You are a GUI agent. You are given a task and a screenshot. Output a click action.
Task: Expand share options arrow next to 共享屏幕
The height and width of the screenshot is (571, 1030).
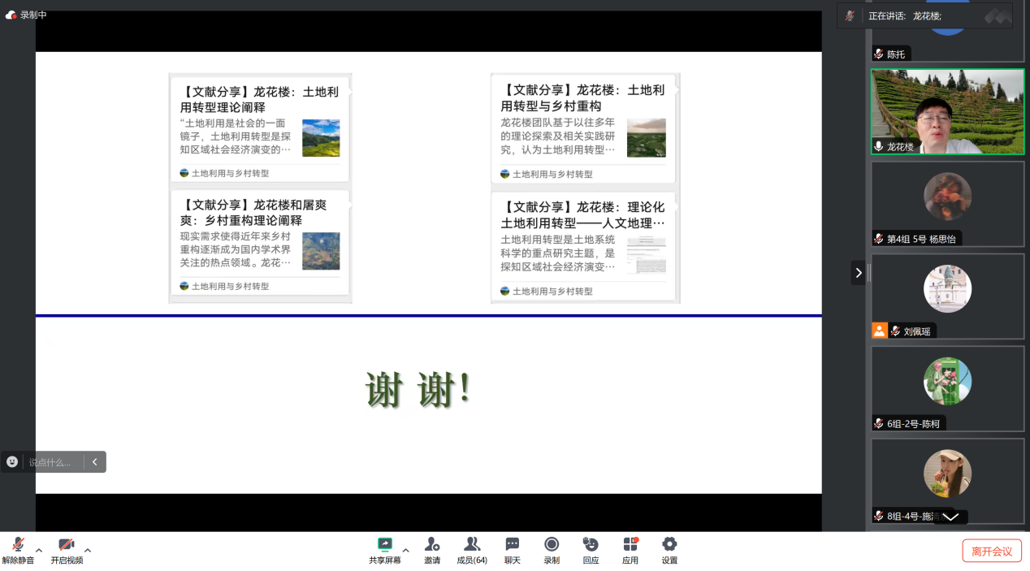pos(406,550)
